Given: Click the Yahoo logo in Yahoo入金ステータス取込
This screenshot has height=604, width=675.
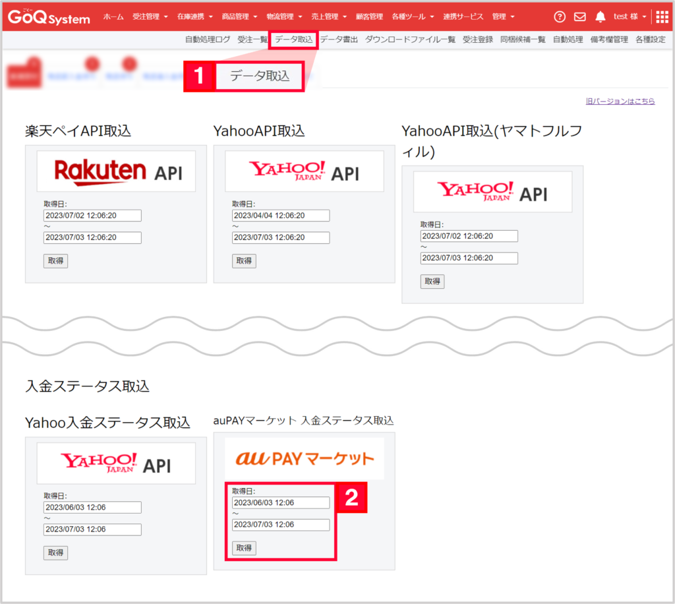Looking at the screenshot, I should 115,462.
